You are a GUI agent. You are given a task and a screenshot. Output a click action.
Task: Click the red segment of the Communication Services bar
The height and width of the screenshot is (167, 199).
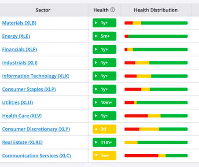(141, 156)
